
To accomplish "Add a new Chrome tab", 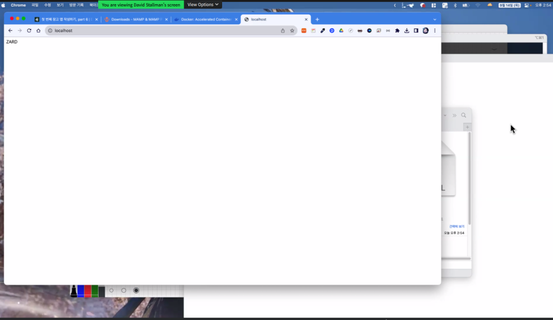I will [317, 19].
